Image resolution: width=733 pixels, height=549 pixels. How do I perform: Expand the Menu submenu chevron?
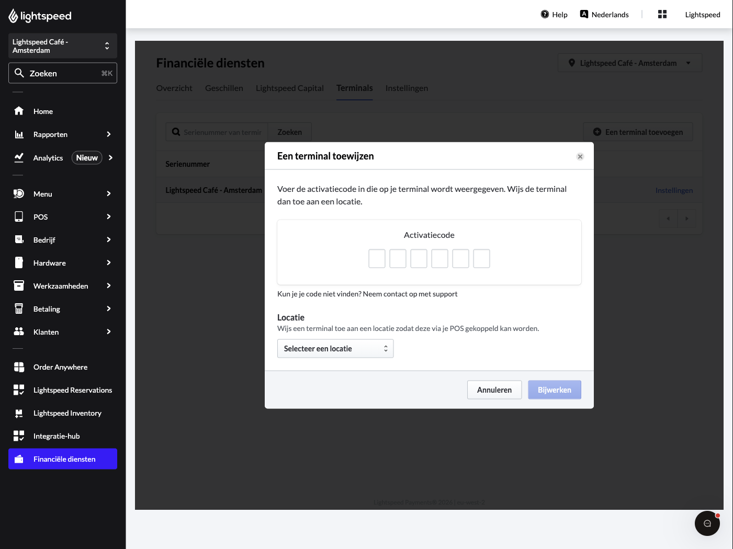pyautogui.click(x=109, y=193)
